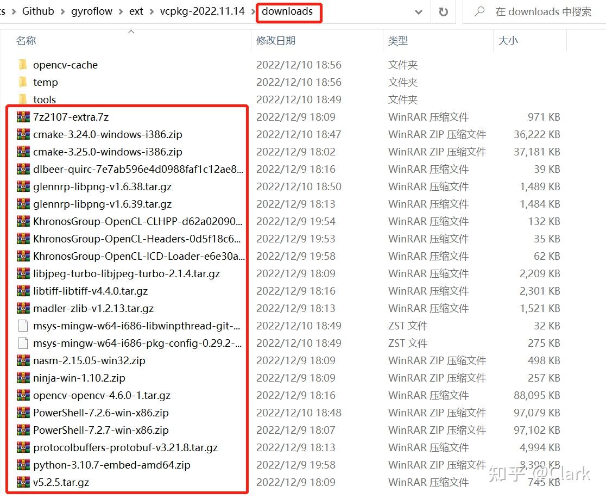Select the madler-zlib-1.2.13.tar.gz archive icon
This screenshot has width=606, height=499.
coord(22,308)
